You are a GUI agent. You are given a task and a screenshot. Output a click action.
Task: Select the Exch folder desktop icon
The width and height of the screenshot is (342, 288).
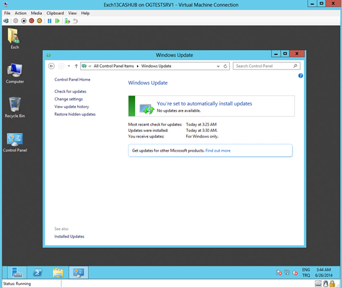(x=15, y=39)
